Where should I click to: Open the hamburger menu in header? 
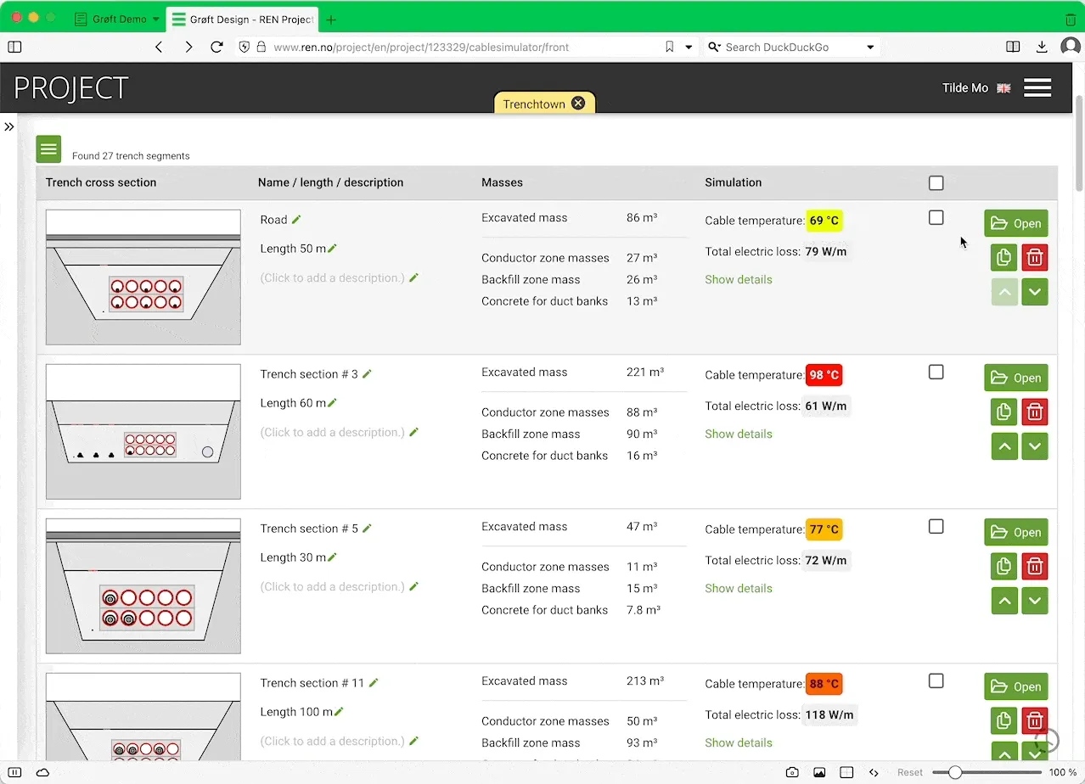click(1037, 87)
